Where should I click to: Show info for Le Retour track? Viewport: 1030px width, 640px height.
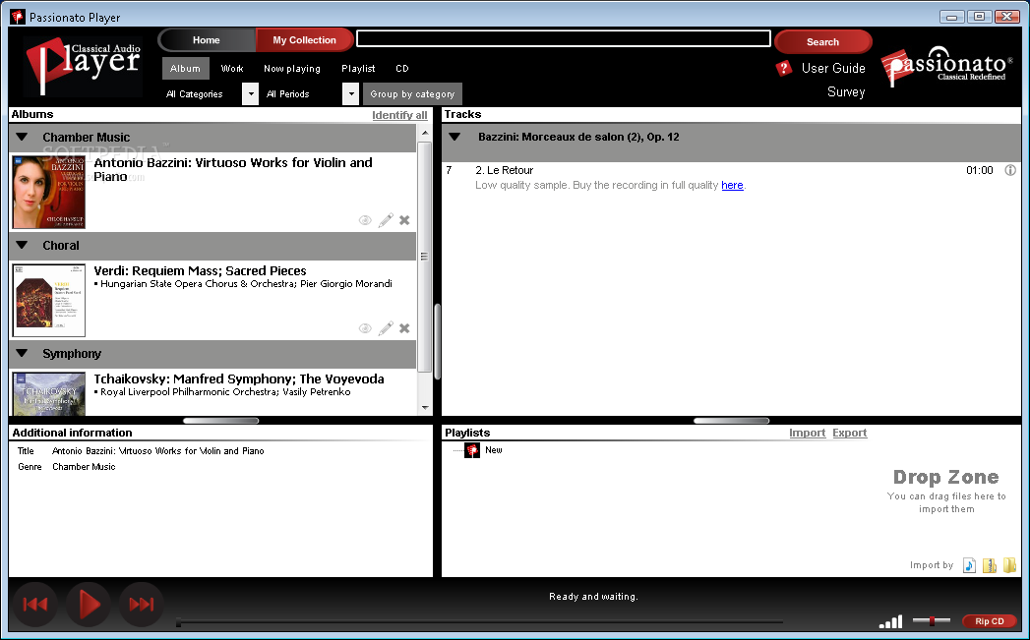point(1010,171)
